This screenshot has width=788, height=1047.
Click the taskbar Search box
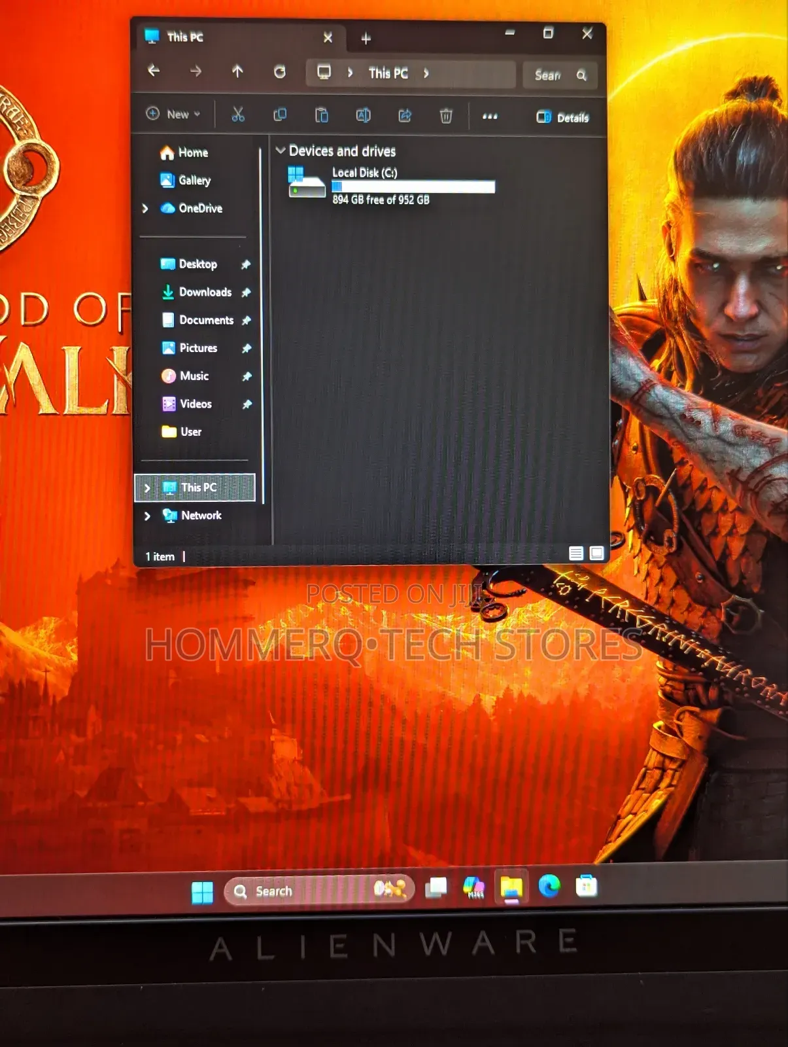click(320, 891)
